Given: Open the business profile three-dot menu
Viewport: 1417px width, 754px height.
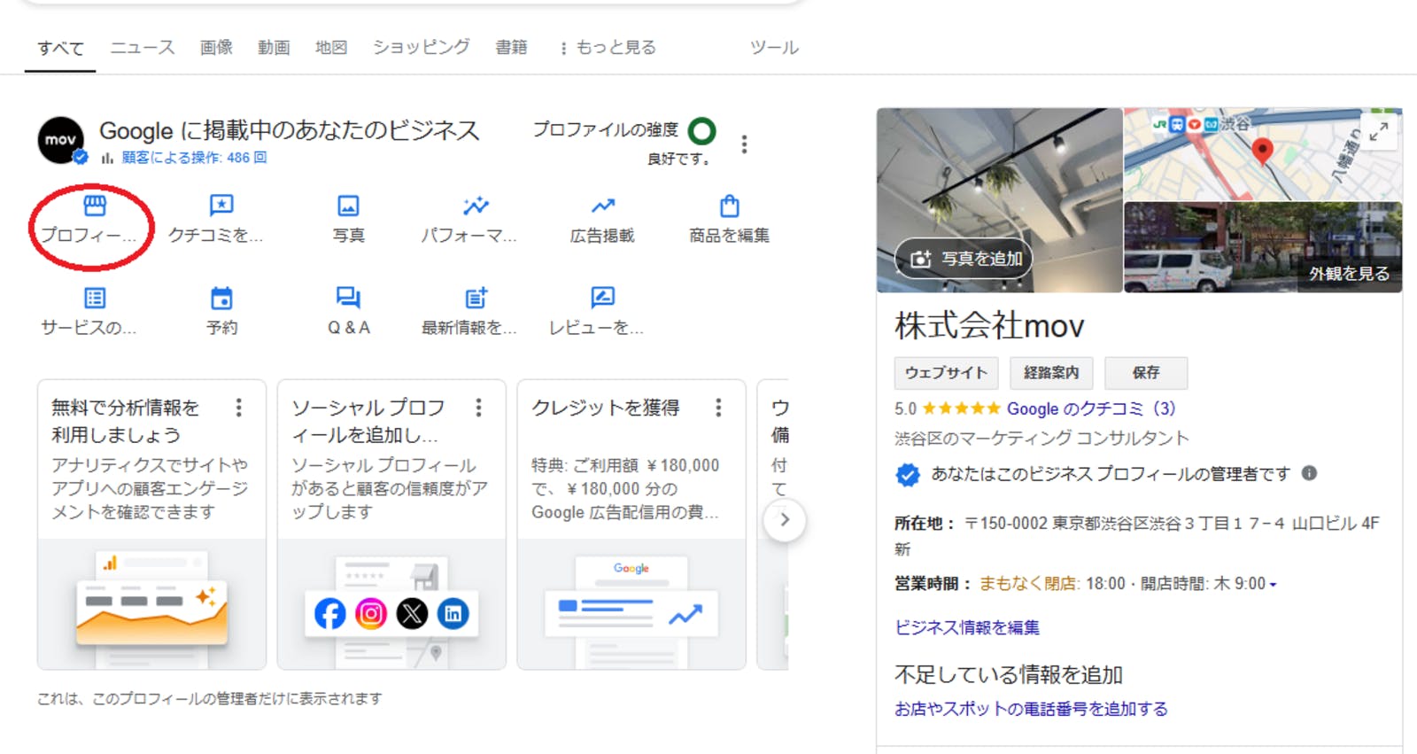Looking at the screenshot, I should click(744, 144).
